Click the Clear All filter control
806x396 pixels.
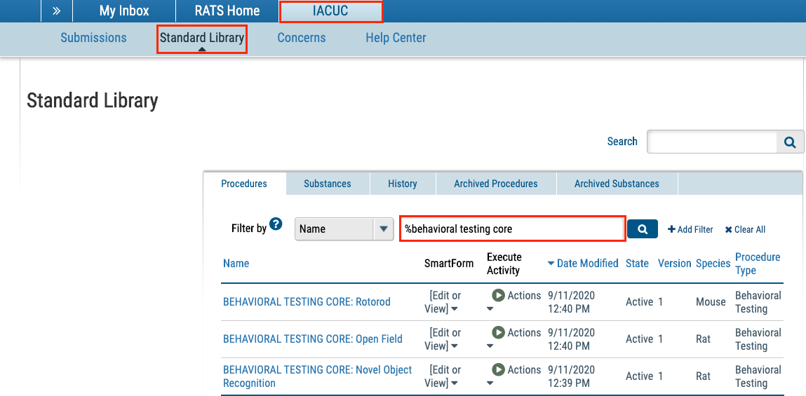745,230
